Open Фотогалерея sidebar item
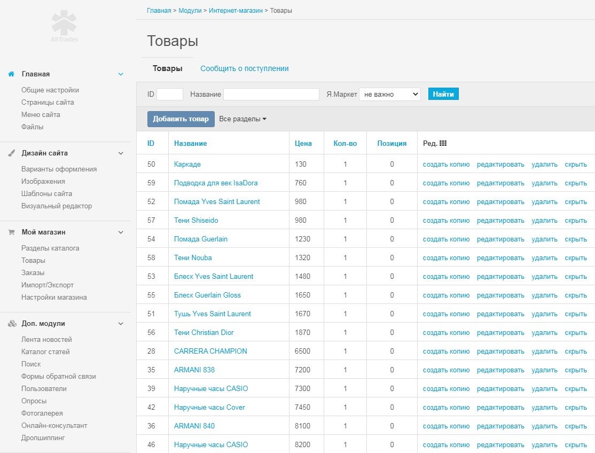The height and width of the screenshot is (453, 595). (x=42, y=413)
